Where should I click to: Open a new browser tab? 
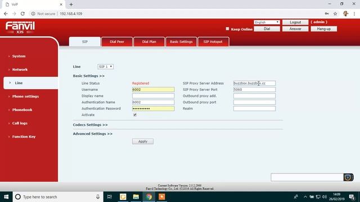click(71, 4)
